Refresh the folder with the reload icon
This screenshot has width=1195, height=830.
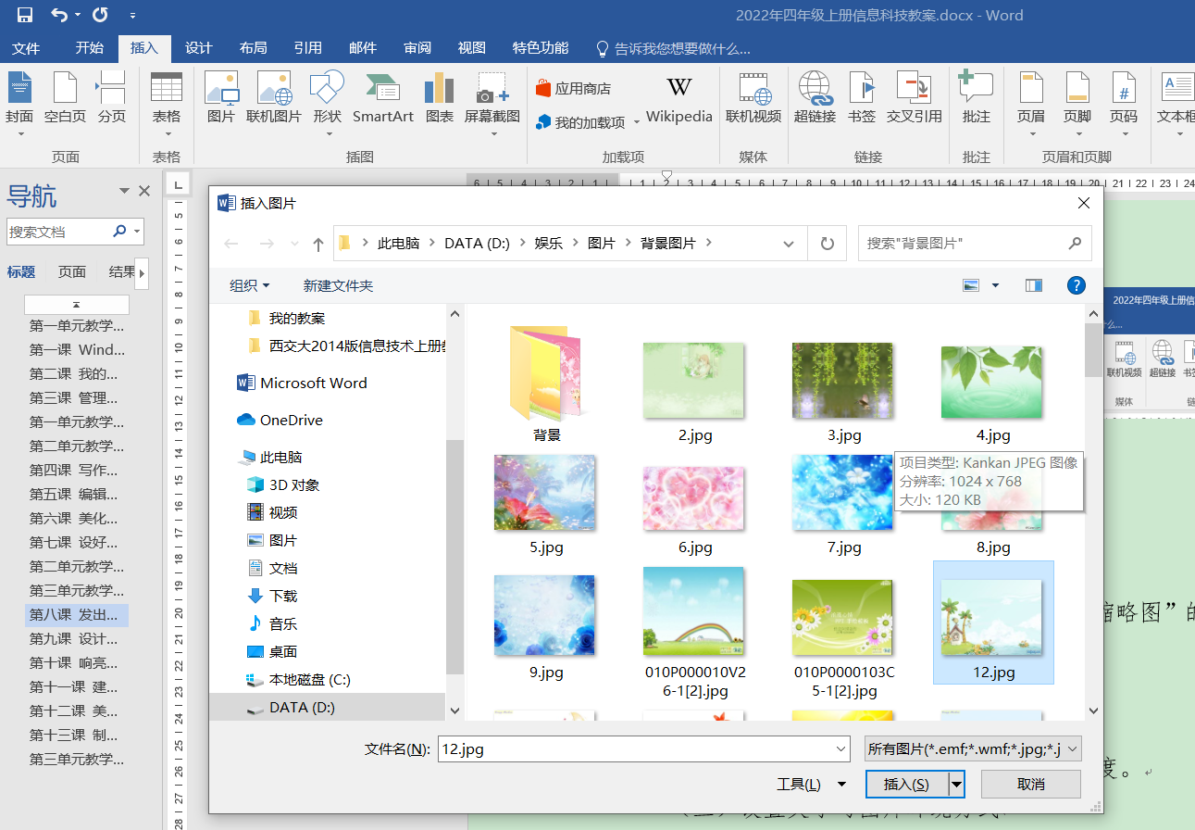(827, 244)
